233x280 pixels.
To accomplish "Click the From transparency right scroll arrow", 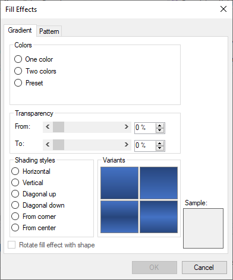I will [x=127, y=127].
